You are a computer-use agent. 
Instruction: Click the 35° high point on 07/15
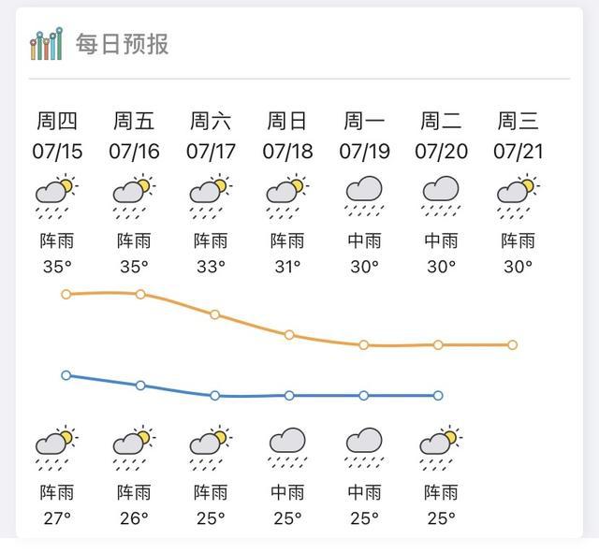[x=66, y=294]
